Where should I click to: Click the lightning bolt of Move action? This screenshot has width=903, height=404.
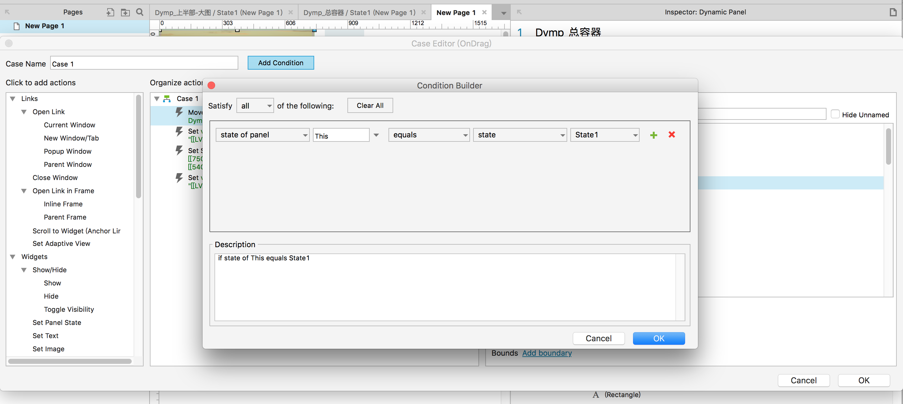179,112
